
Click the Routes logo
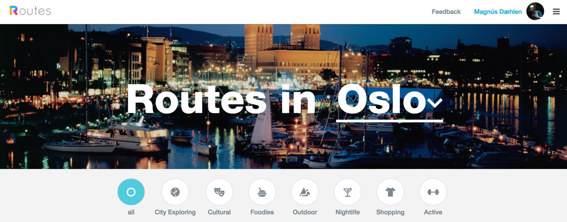30,11
